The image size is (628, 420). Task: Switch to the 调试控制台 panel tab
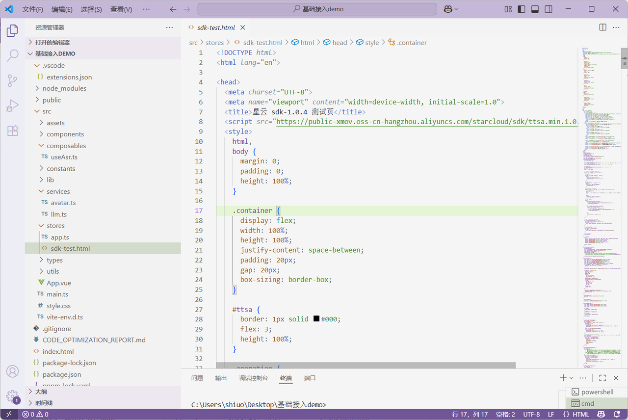(x=253, y=378)
